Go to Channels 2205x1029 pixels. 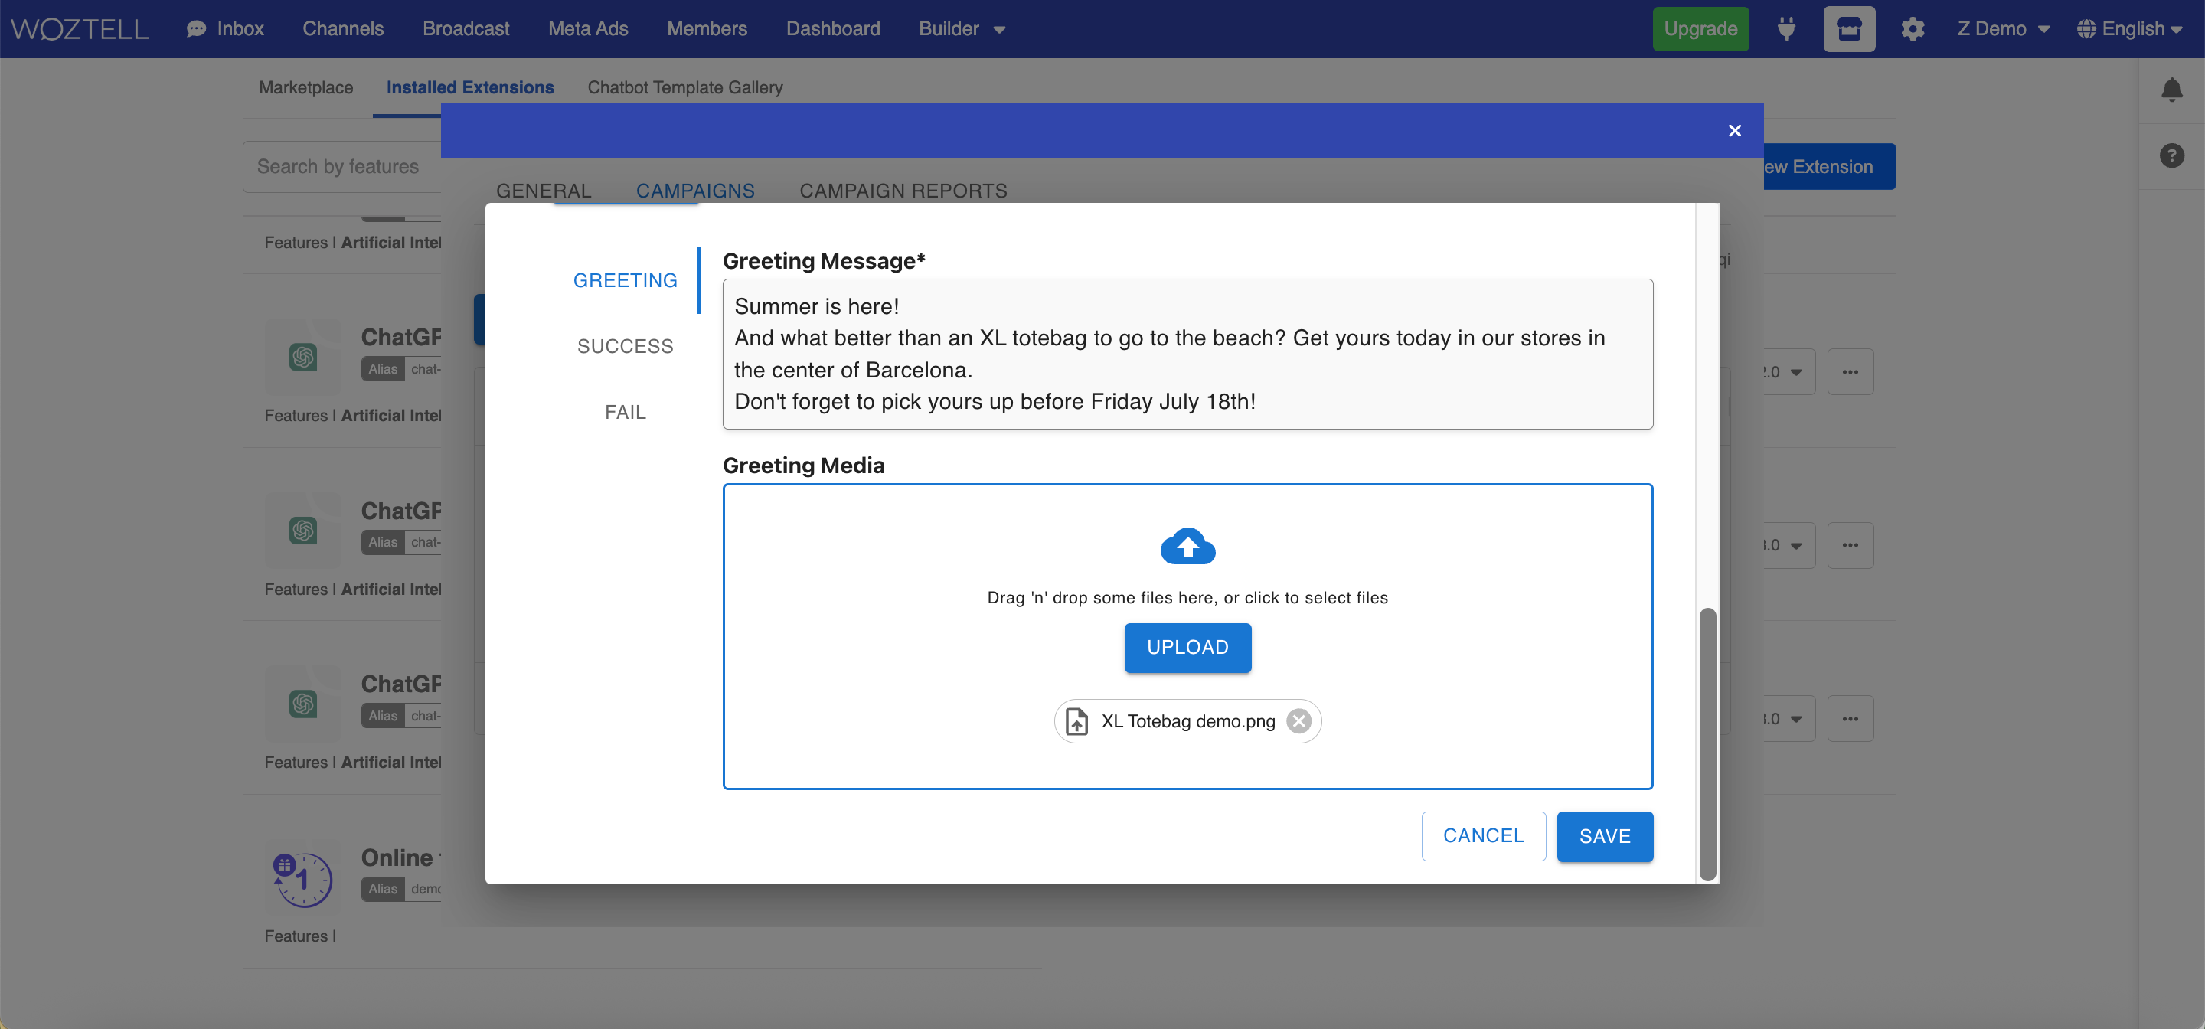tap(342, 29)
